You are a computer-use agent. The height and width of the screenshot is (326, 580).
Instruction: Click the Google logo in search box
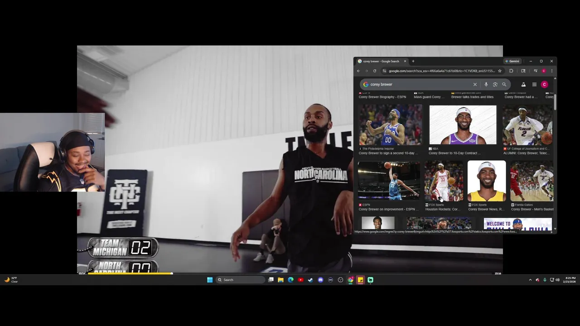366,84
